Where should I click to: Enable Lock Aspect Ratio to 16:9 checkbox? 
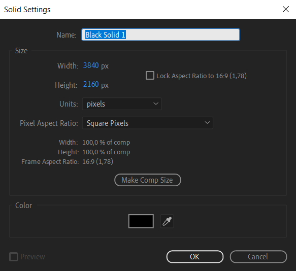click(x=150, y=76)
